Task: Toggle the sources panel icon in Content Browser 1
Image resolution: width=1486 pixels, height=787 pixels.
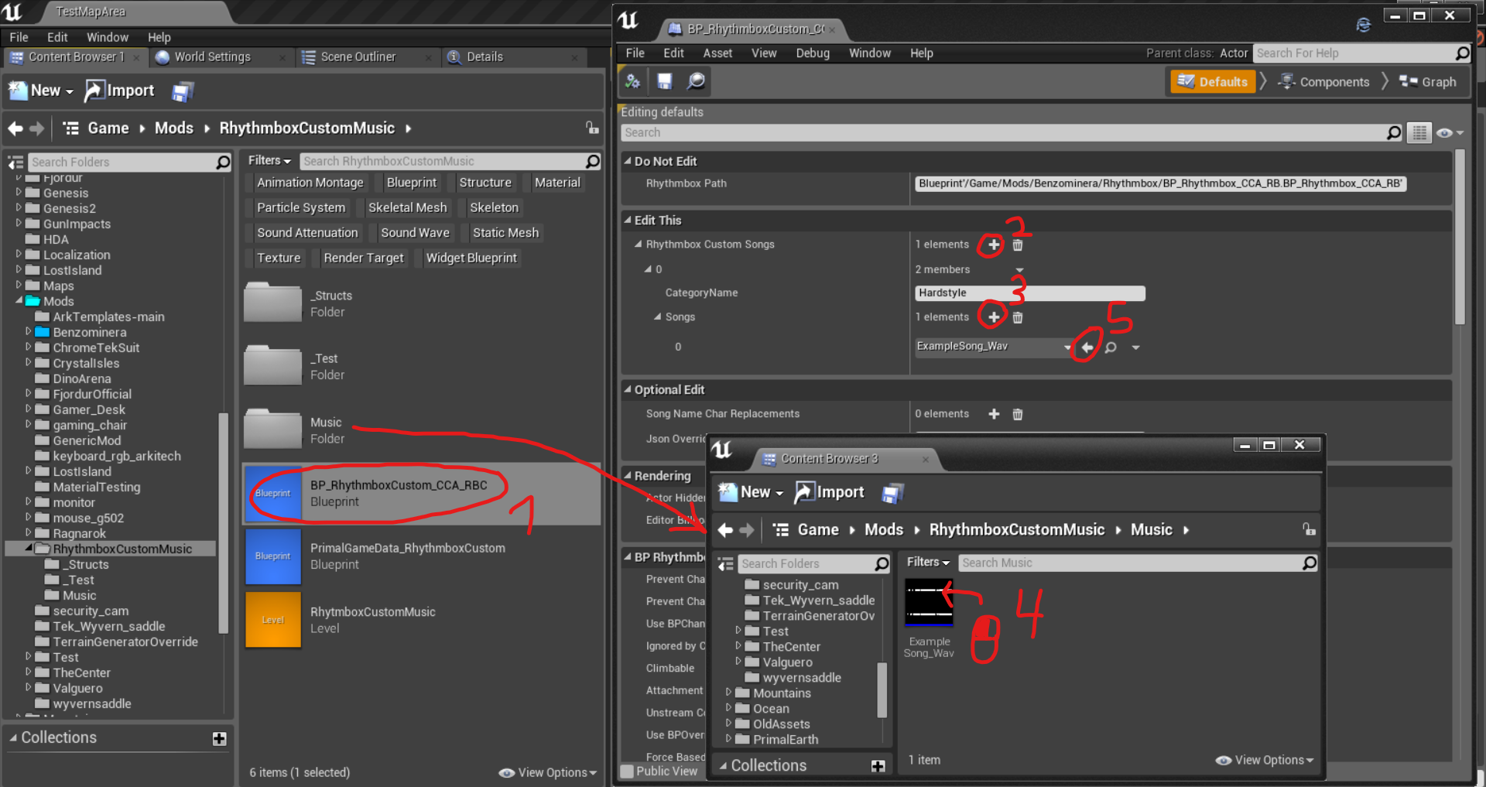Action: click(15, 163)
